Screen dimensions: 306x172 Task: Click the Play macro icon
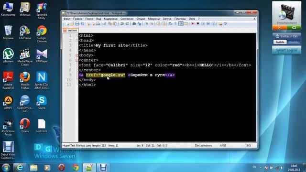203,24
